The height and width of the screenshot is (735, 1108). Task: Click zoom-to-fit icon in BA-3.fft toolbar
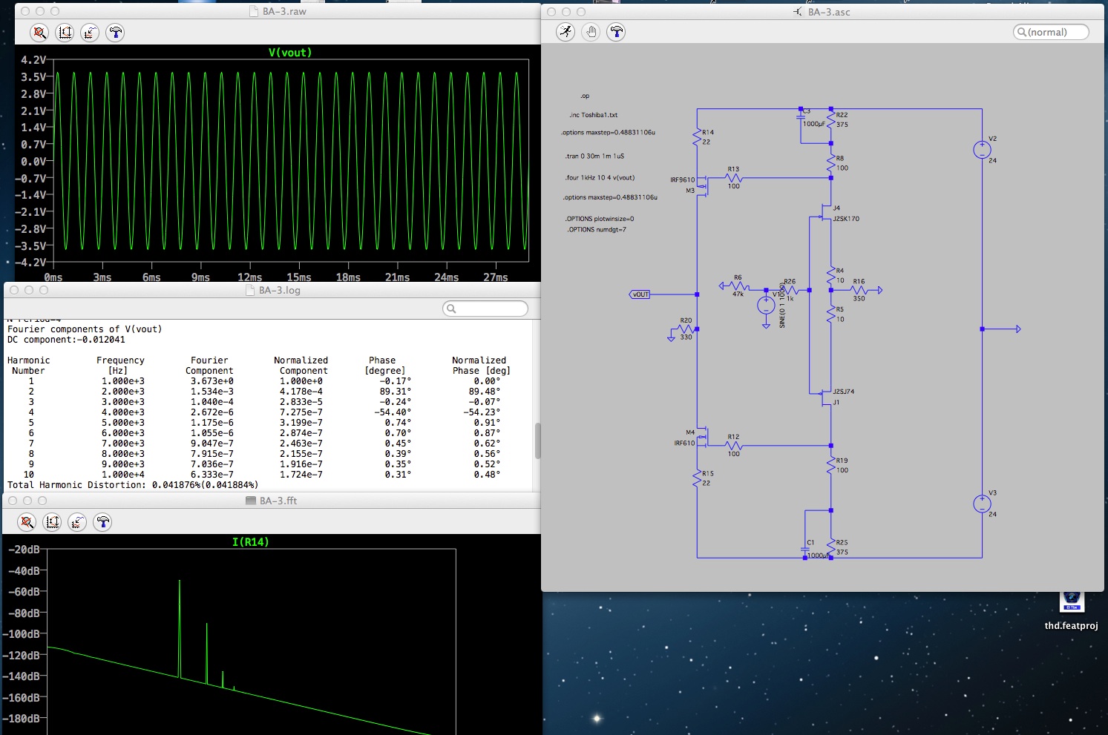click(x=27, y=522)
